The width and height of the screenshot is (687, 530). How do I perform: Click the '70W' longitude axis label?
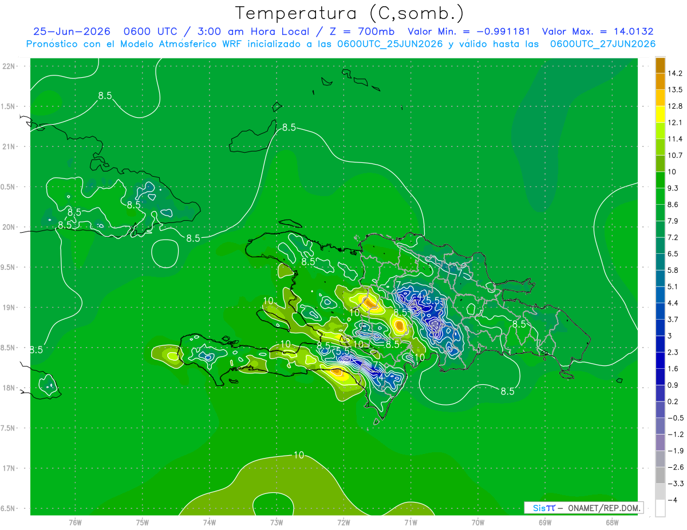point(478,523)
